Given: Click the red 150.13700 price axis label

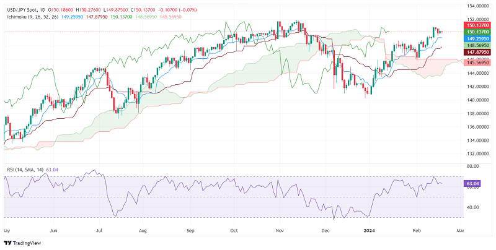Looking at the screenshot, I should (x=478, y=25).
